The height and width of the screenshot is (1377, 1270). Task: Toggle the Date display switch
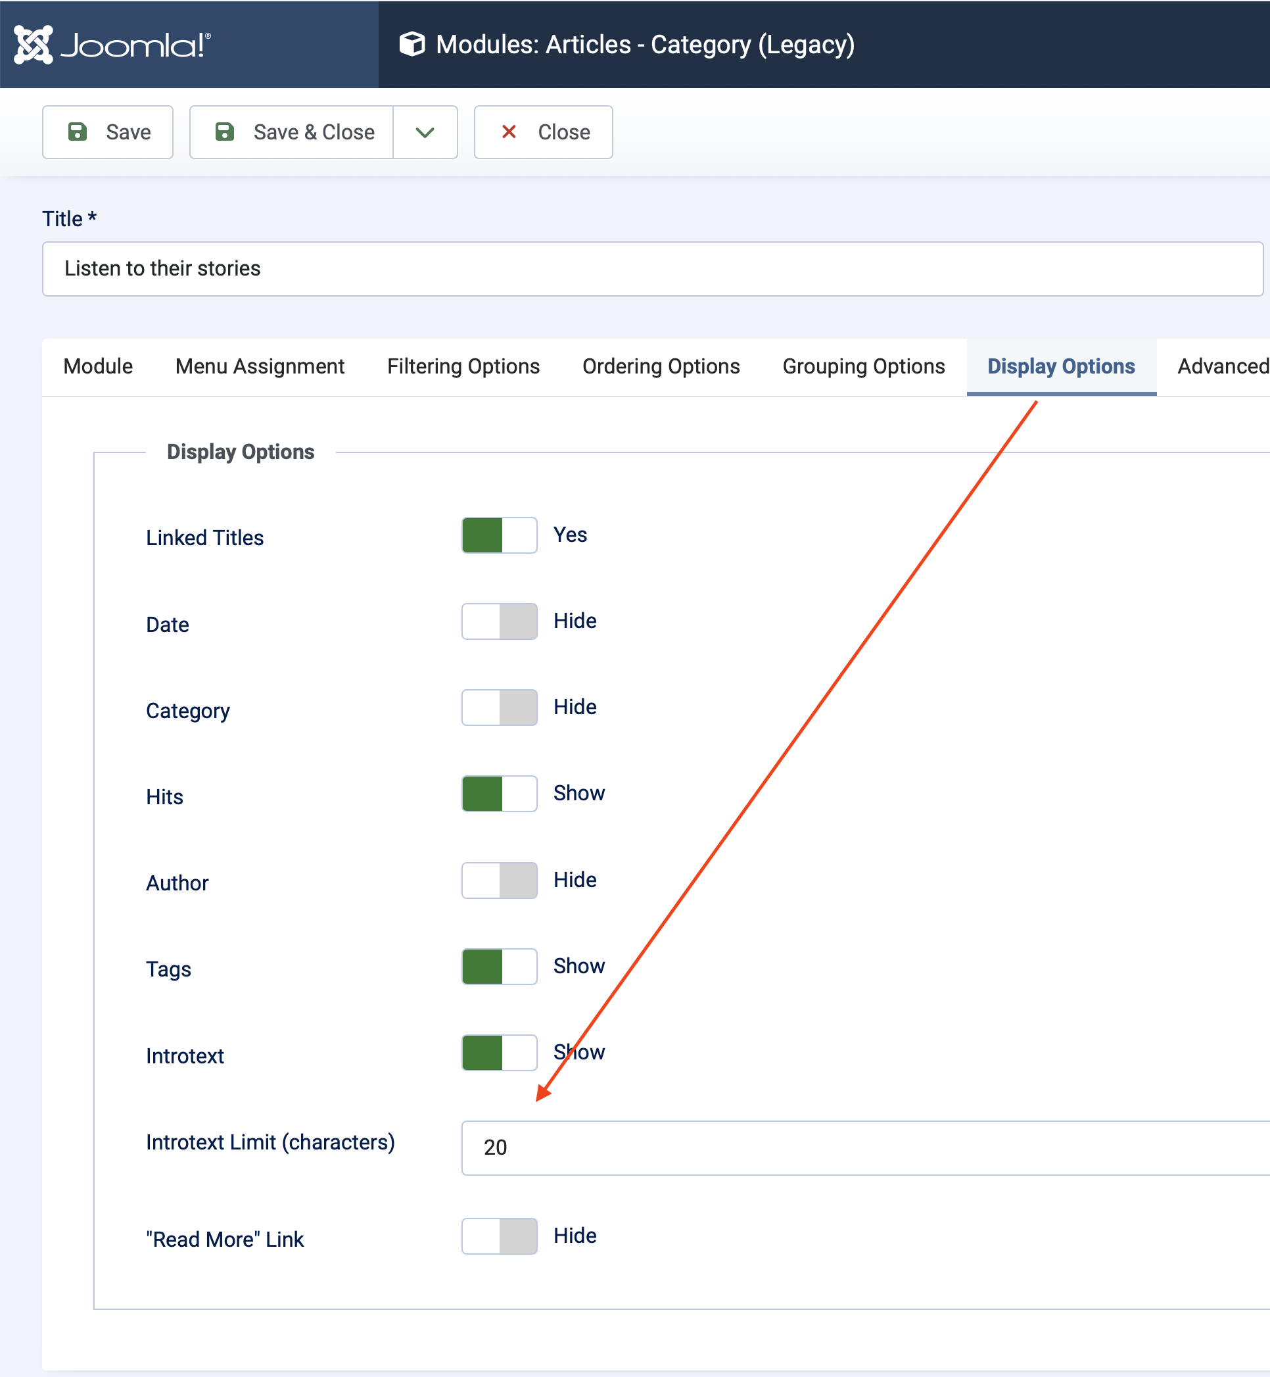pyautogui.click(x=499, y=621)
